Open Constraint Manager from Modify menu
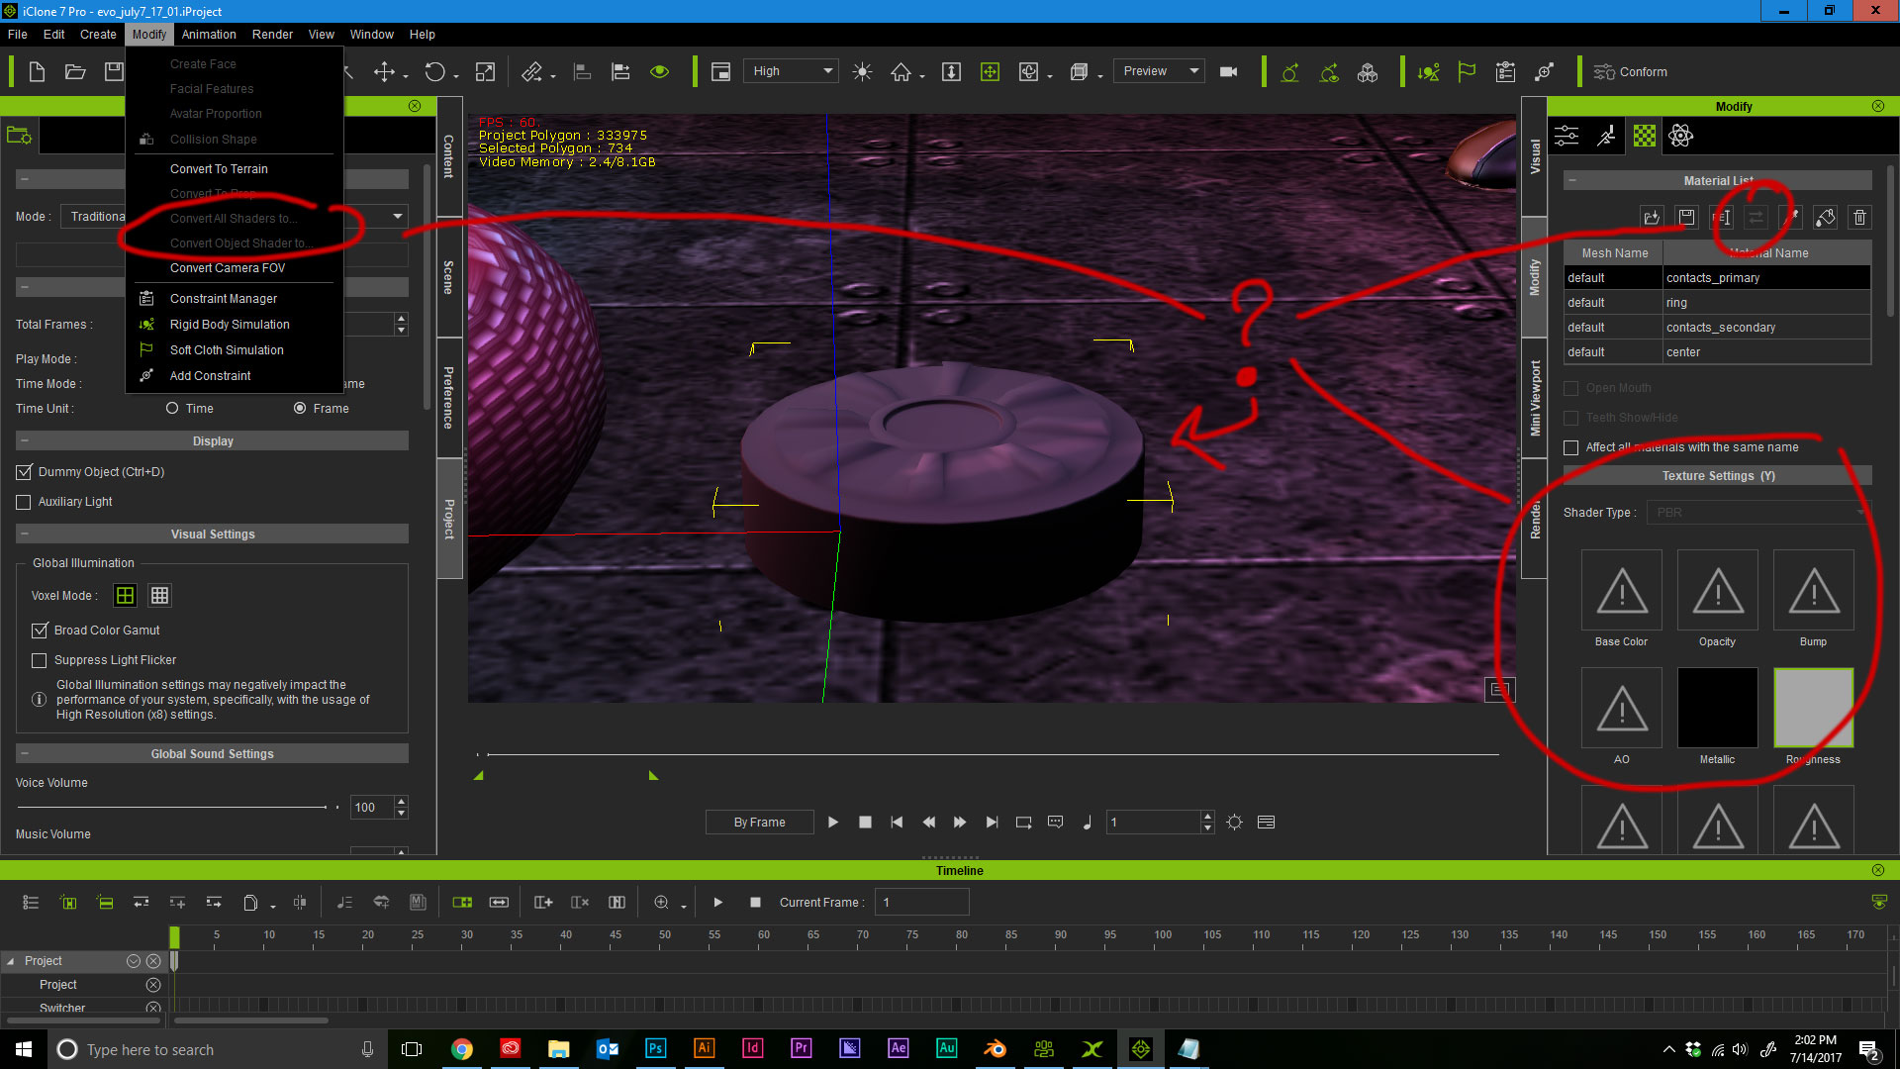Viewport: 1900px width, 1069px height. 224,299
